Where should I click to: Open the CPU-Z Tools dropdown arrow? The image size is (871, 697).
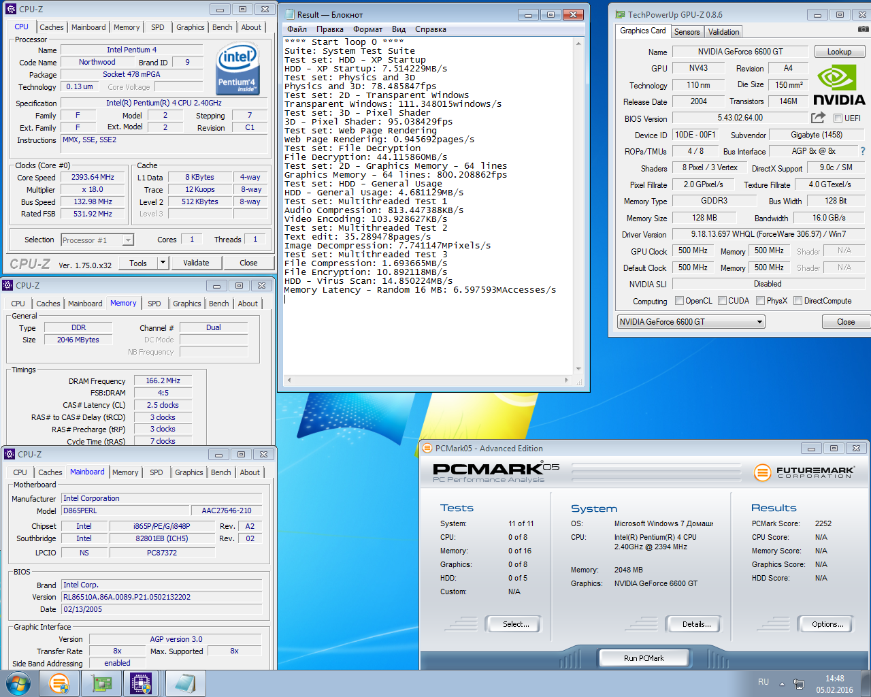163,263
